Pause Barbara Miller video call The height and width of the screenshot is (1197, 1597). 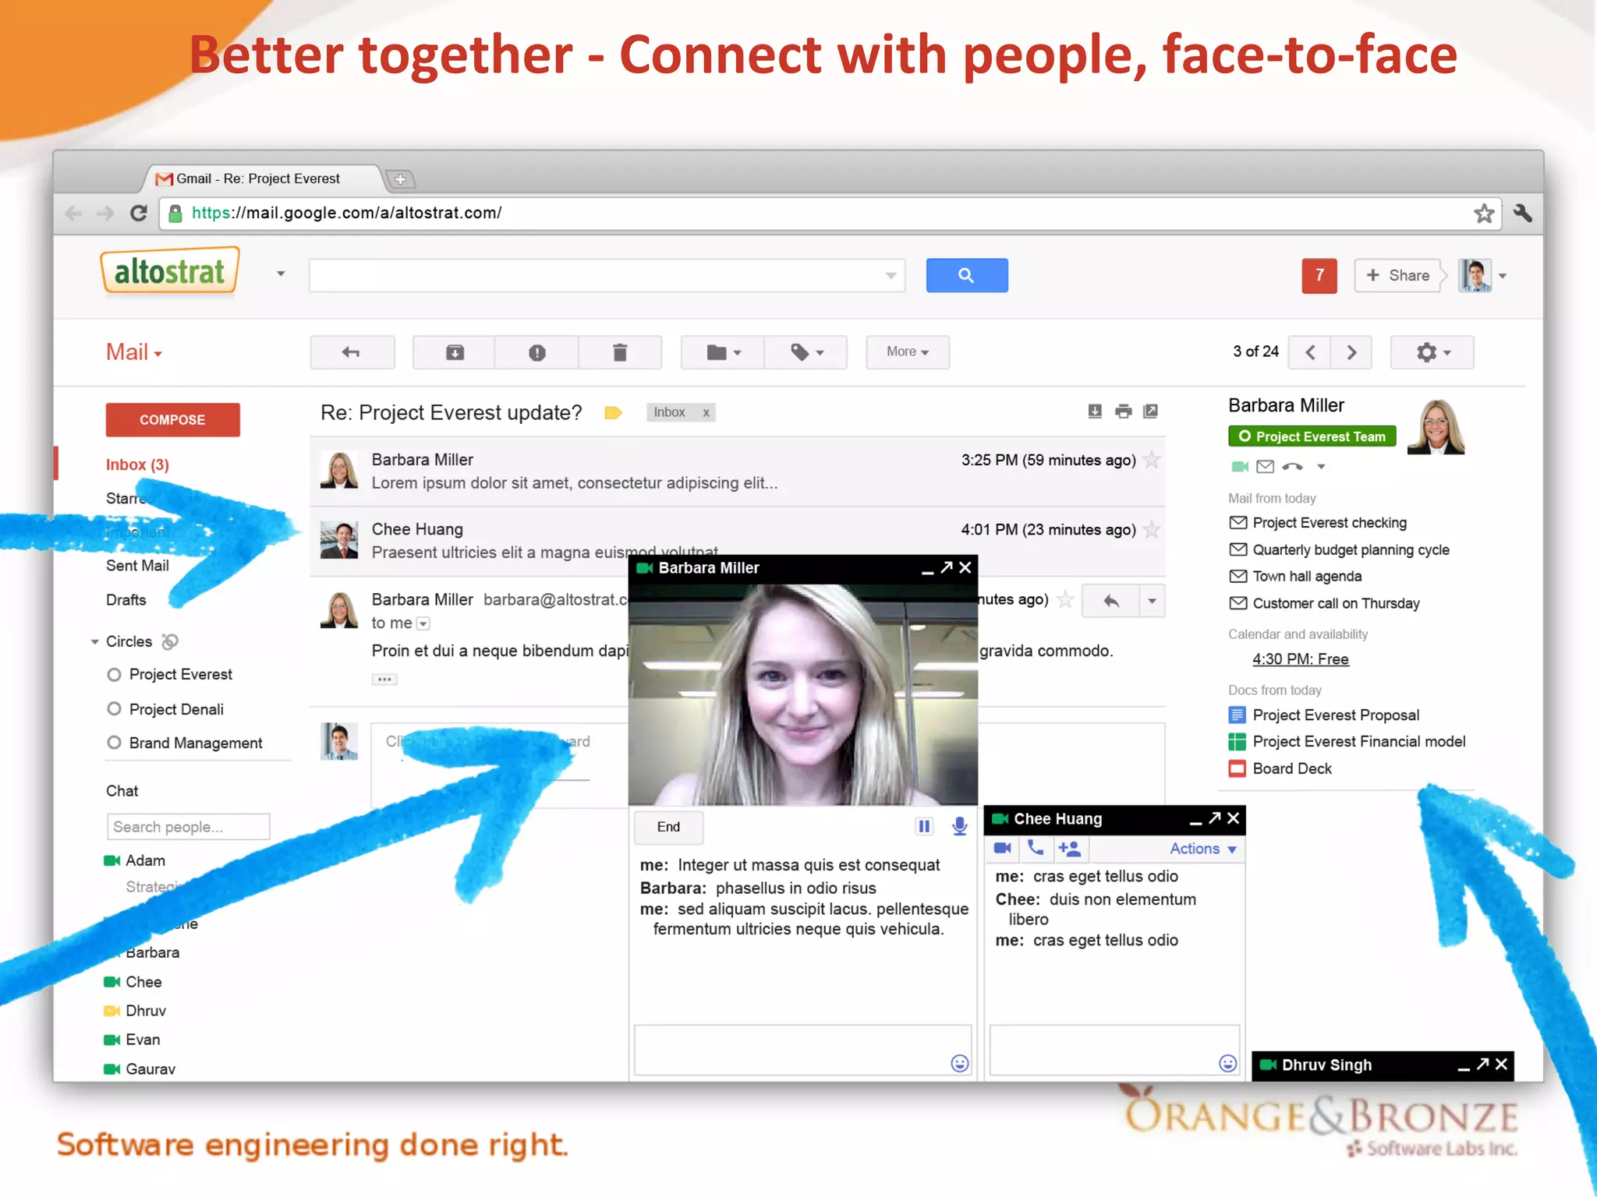pyautogui.click(x=924, y=826)
